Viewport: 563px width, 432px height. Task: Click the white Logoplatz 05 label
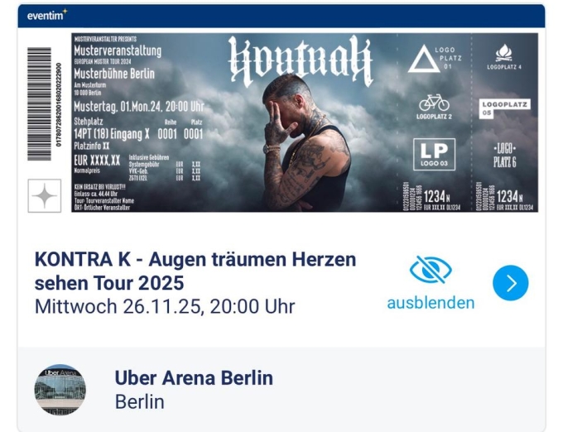click(x=504, y=108)
